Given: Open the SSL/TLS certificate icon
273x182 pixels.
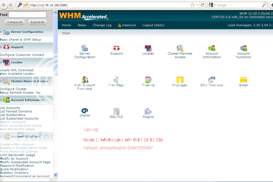Looking at the screenshot, I should 116,112.
